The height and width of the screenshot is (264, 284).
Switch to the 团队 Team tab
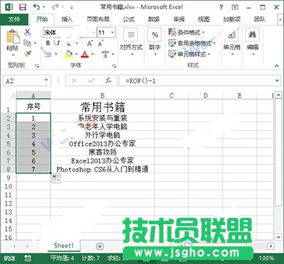(260, 19)
